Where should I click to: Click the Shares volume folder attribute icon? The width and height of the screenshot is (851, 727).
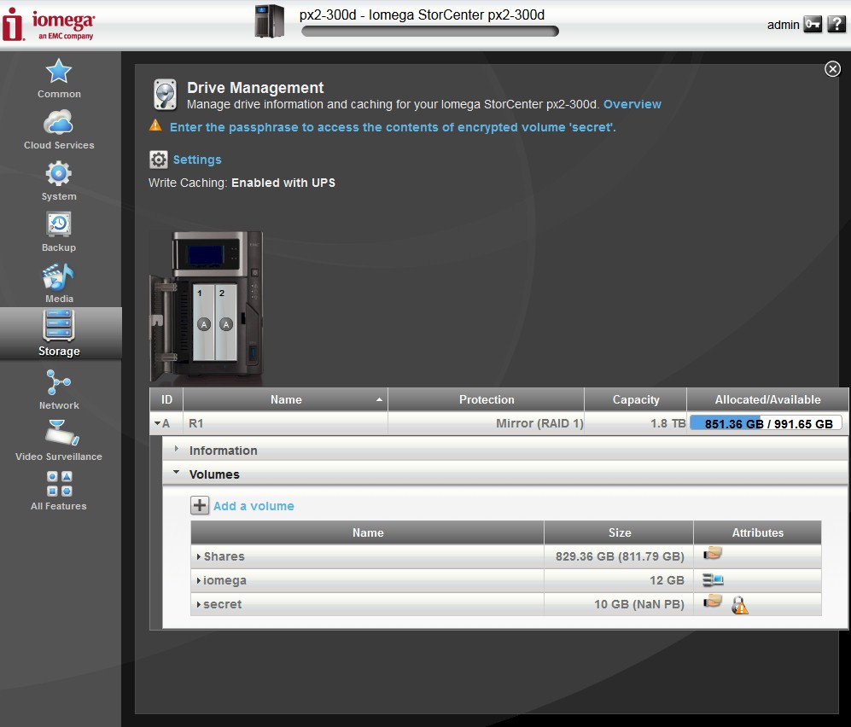[713, 554]
